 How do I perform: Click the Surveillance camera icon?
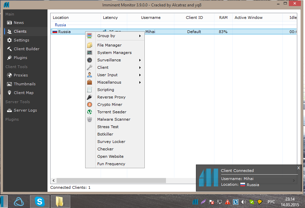90,60
